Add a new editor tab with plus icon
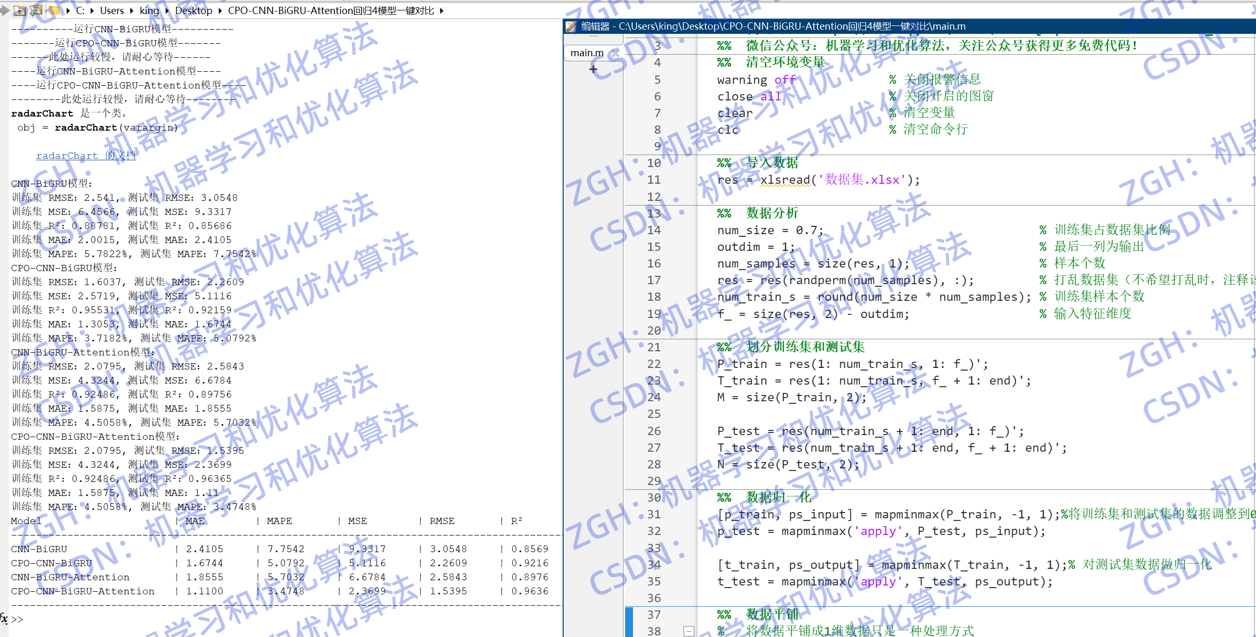 point(593,69)
